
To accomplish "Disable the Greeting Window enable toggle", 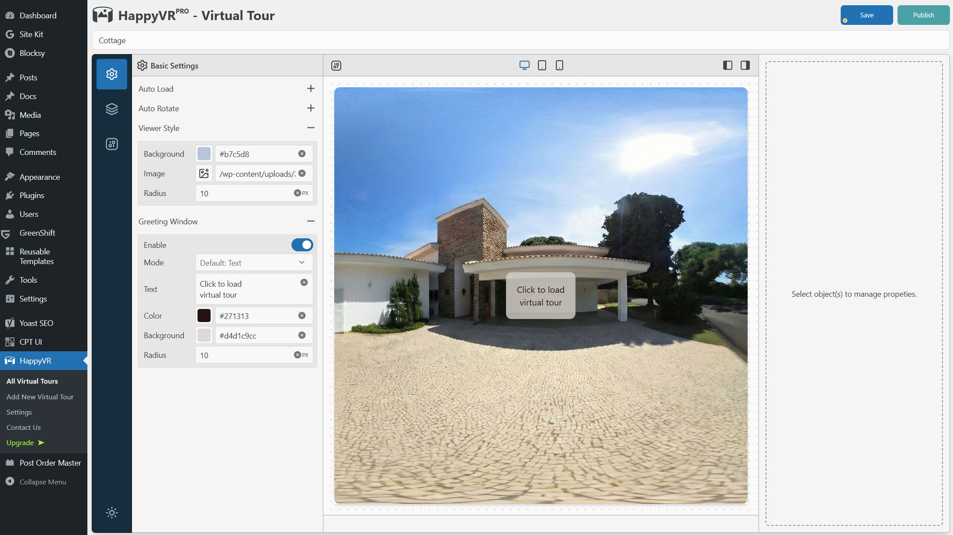I will (x=302, y=245).
